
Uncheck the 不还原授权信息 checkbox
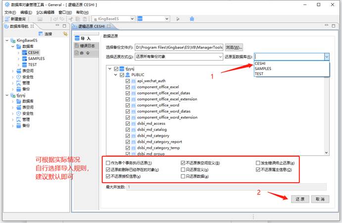click(x=108, y=176)
